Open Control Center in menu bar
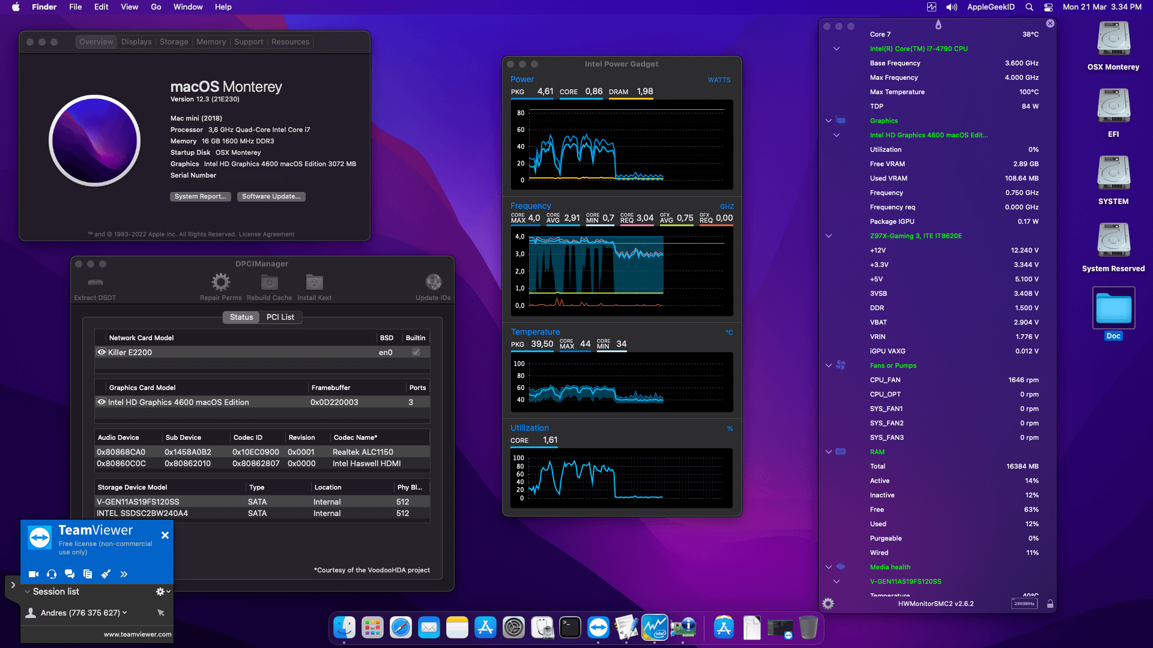This screenshot has width=1153, height=648. click(1049, 7)
